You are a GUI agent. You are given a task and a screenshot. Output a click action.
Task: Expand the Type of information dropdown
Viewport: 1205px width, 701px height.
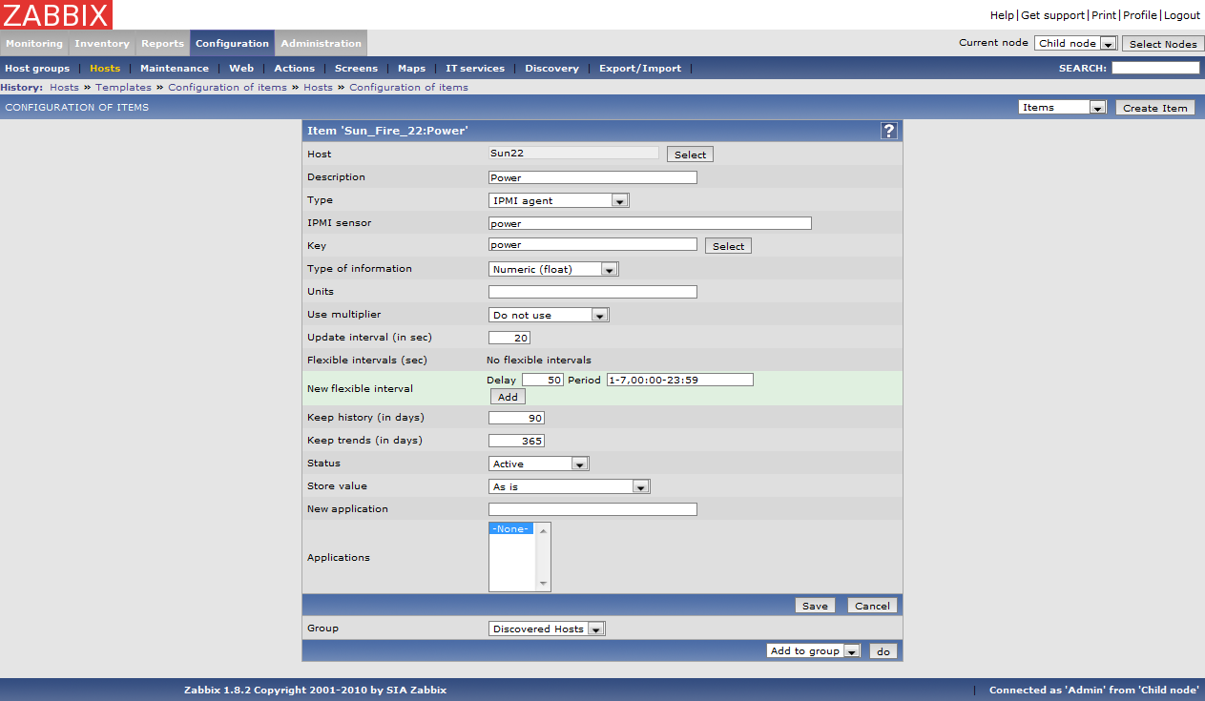(553, 269)
